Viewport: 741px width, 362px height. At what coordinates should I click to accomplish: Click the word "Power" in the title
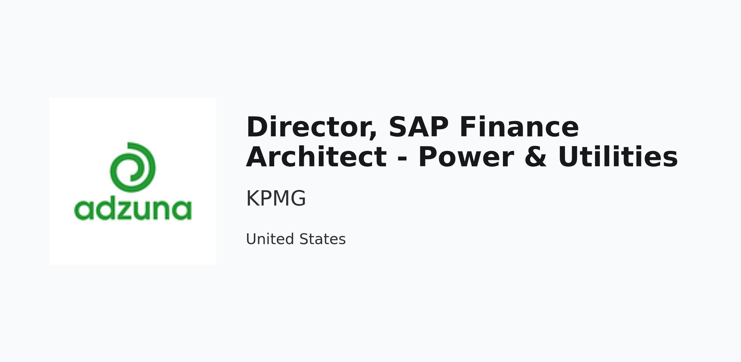[466, 157]
